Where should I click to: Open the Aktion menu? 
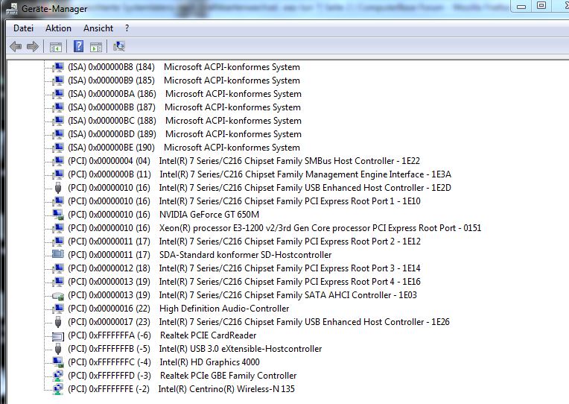[58, 28]
